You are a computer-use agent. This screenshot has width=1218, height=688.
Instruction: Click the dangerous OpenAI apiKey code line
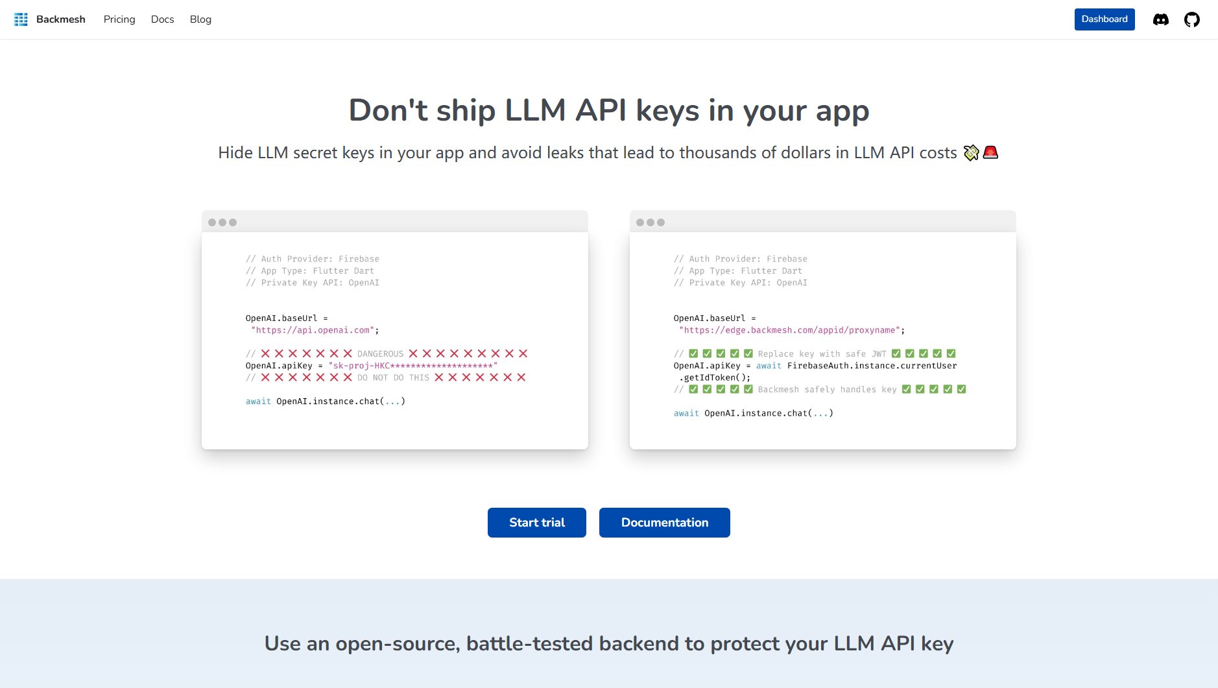371,366
